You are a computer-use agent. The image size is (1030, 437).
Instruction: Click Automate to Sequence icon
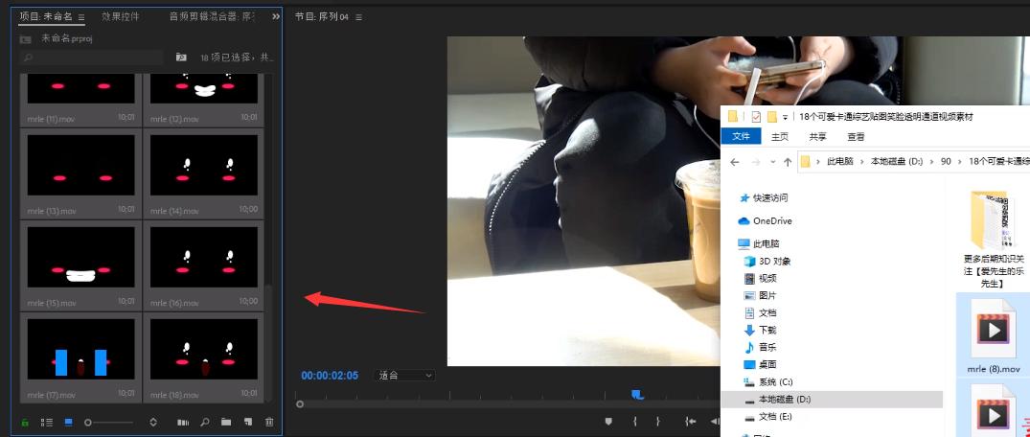pyautogui.click(x=183, y=422)
